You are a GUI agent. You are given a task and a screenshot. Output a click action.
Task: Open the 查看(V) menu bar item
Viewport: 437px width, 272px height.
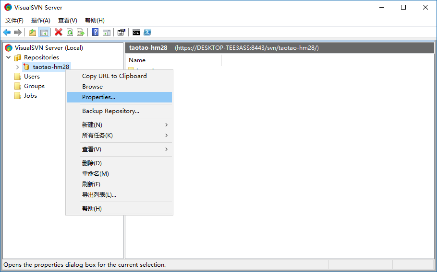(x=67, y=20)
